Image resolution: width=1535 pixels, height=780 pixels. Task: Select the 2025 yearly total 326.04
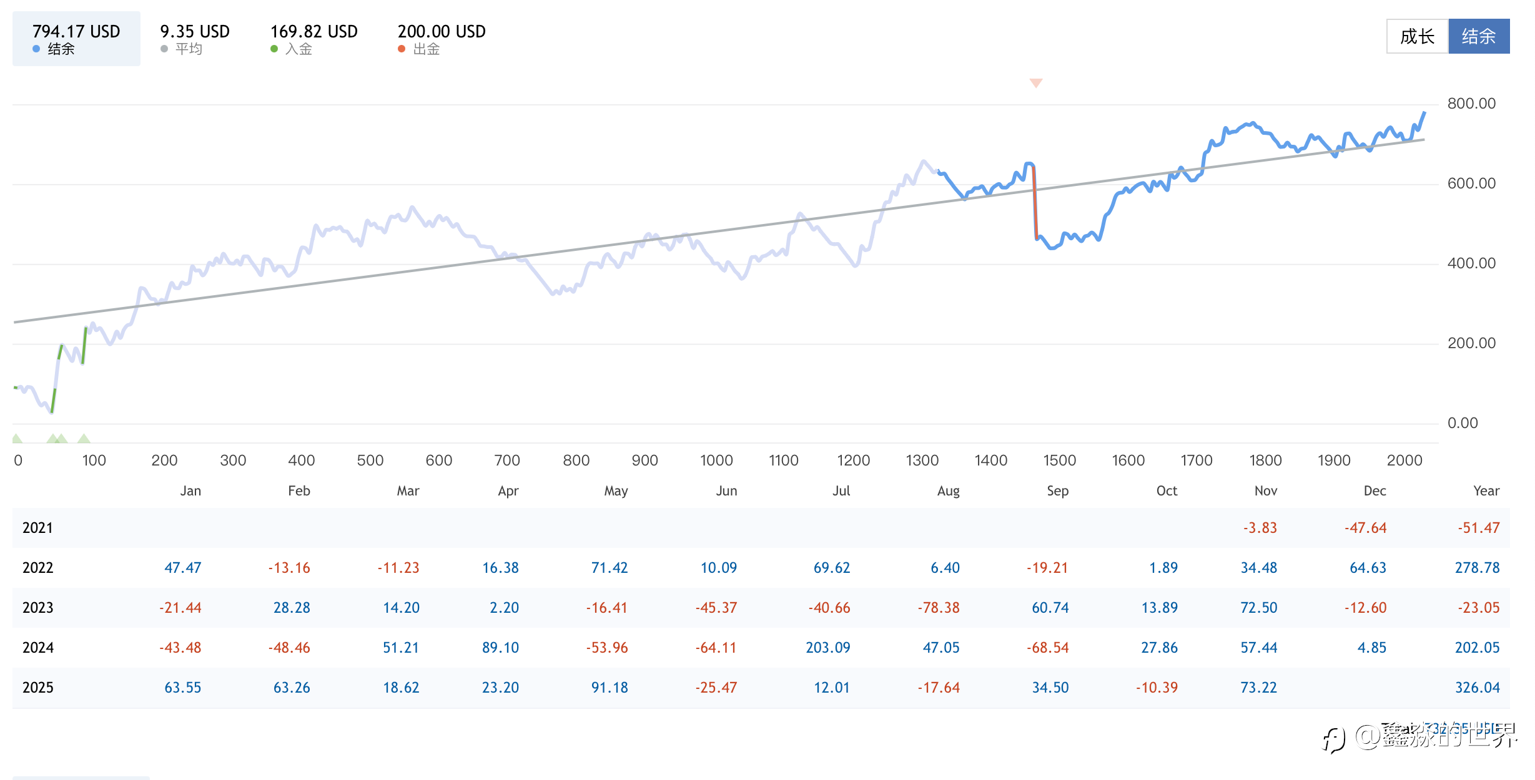point(1477,688)
